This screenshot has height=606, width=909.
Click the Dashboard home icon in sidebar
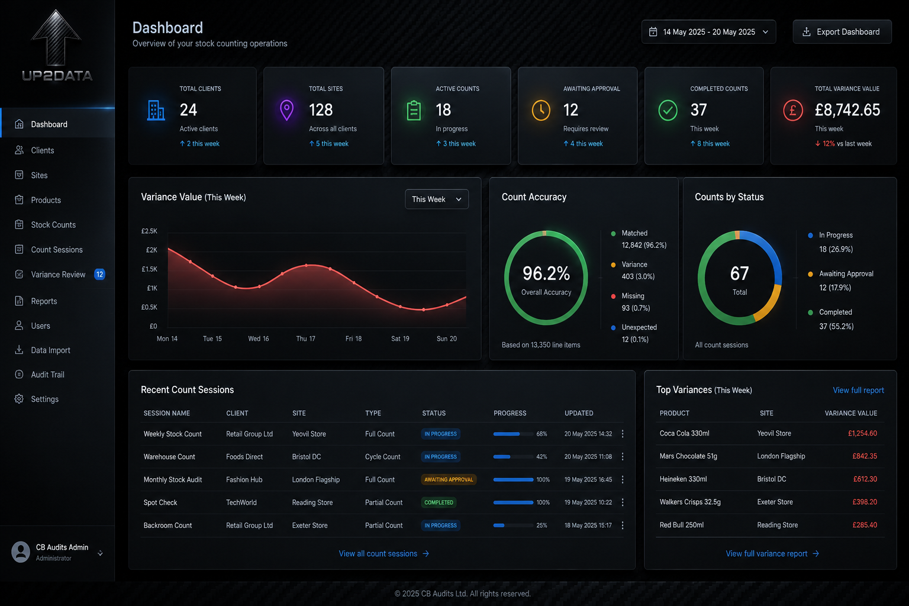pyautogui.click(x=19, y=124)
